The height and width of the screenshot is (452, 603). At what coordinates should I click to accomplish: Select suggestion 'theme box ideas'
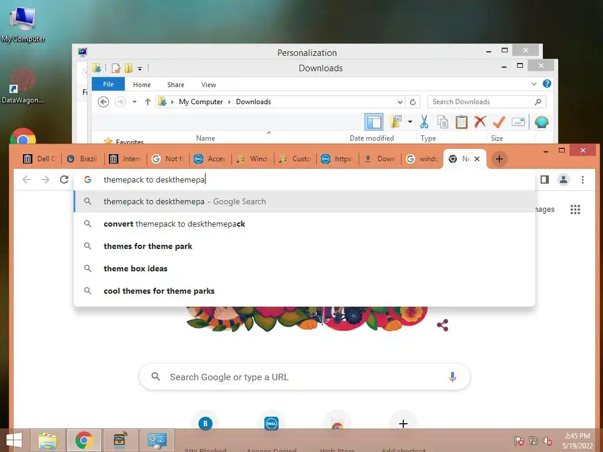click(304, 268)
